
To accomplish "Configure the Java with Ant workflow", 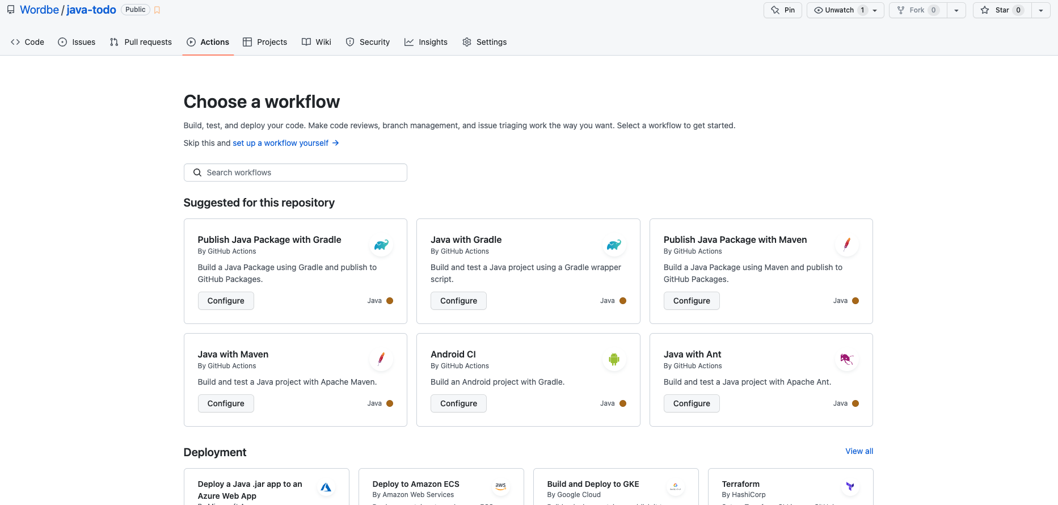I will pyautogui.click(x=692, y=403).
